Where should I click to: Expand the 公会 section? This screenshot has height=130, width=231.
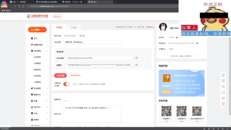(47, 113)
